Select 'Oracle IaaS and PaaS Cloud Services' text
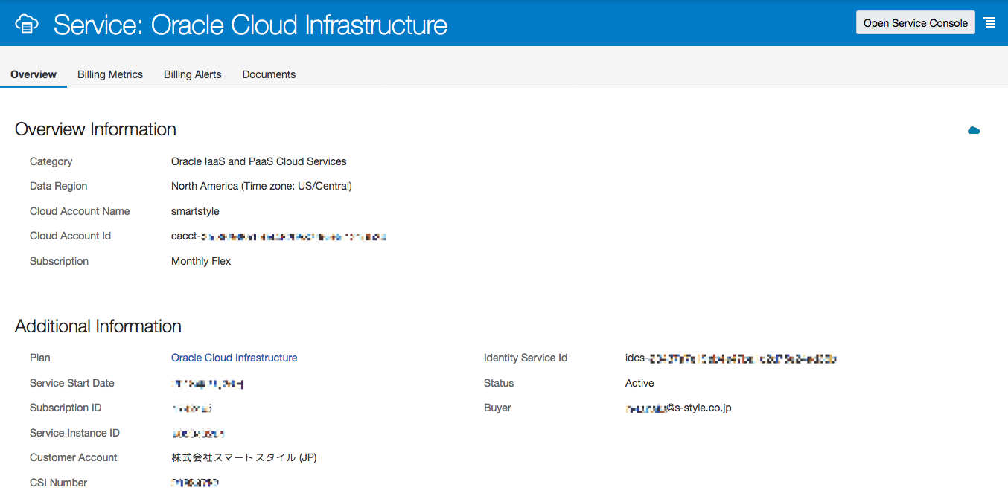Viewport: 1008px width, 499px height. (x=259, y=161)
